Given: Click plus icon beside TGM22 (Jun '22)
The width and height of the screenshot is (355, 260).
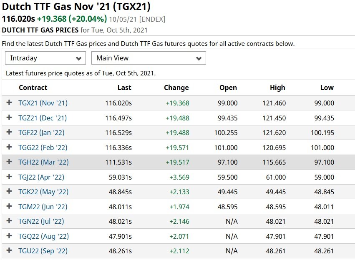Looking at the screenshot, I should click(9, 206).
